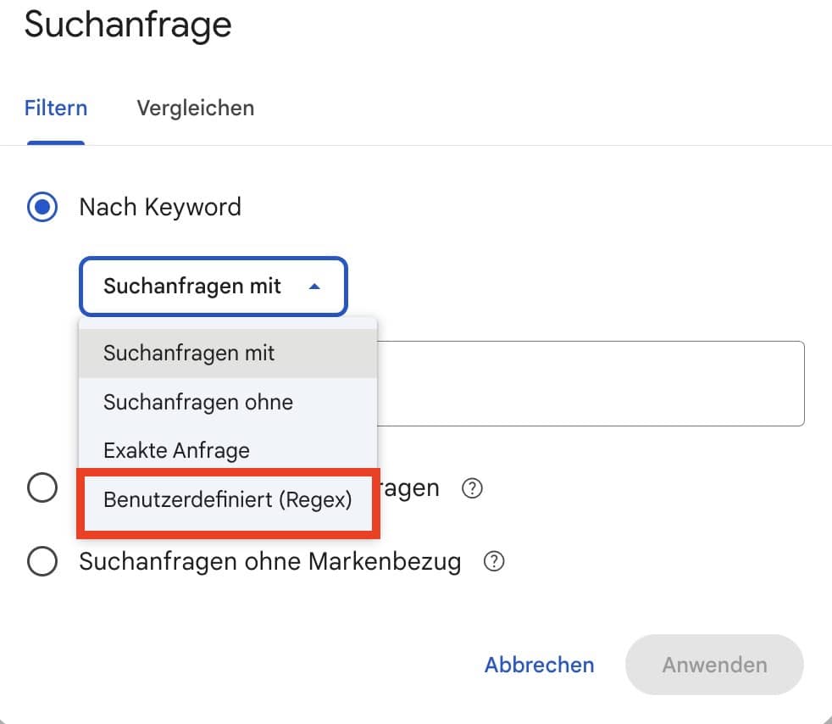Pick Suchanfragen ohne in dropdown list
Screen dimensions: 832x724
pos(228,403)
